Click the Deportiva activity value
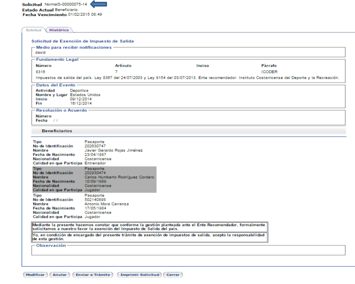 (79, 90)
